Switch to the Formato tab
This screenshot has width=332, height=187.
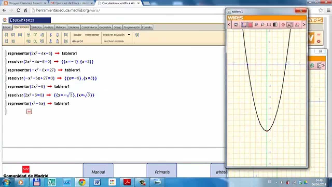click(147, 27)
